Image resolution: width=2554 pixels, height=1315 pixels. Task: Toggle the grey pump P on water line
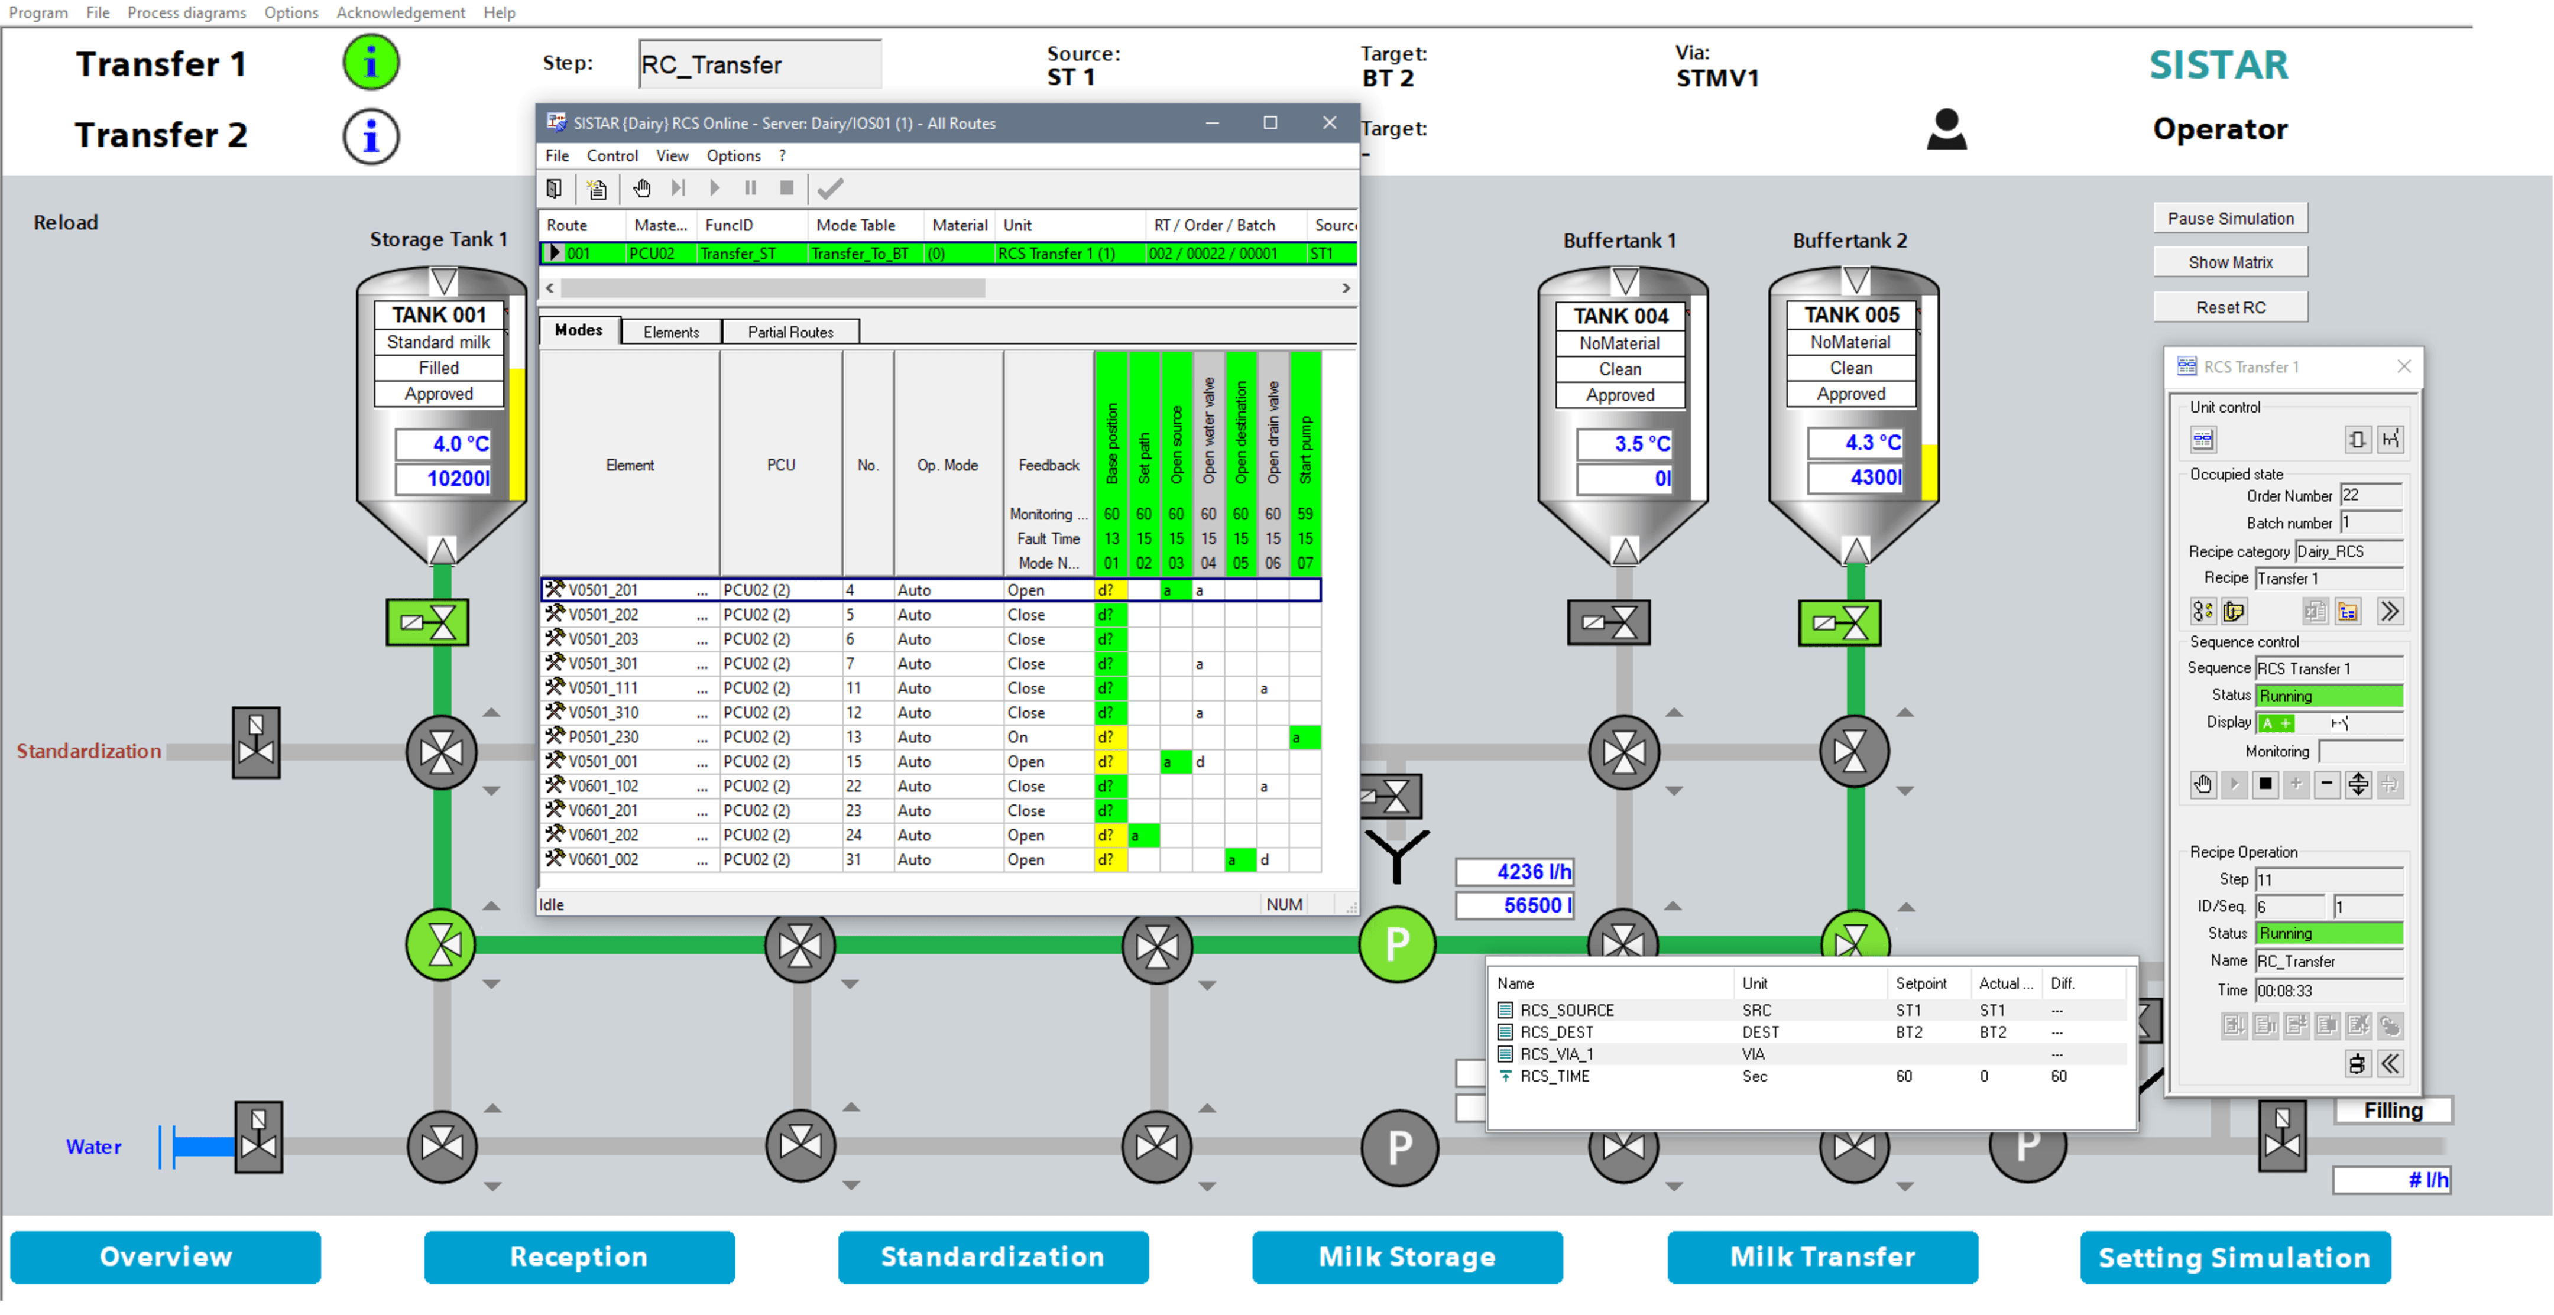[x=1399, y=1148]
